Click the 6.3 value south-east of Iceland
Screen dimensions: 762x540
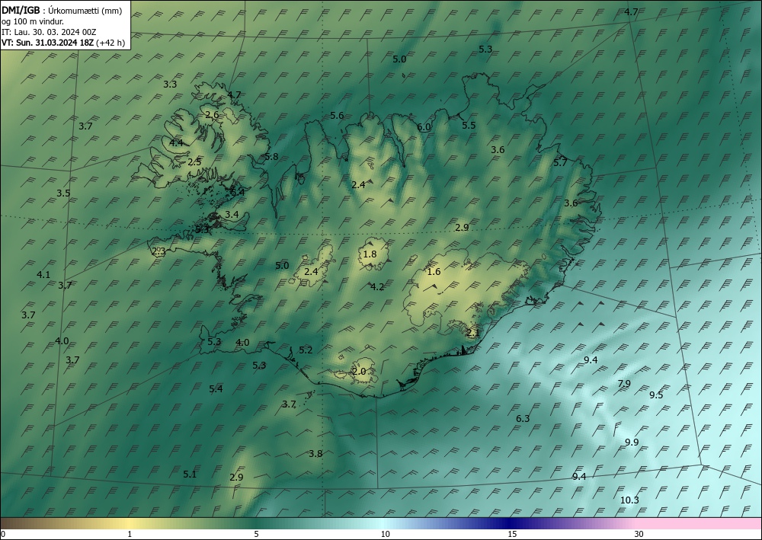pos(523,419)
